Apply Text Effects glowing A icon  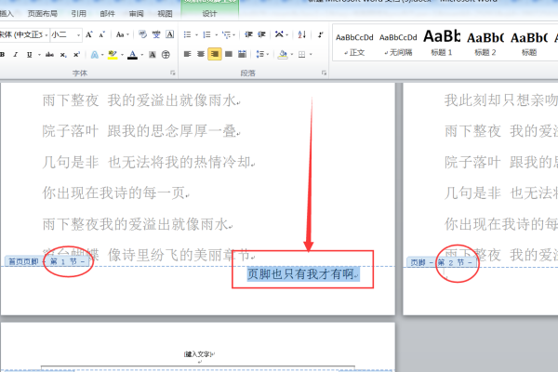pos(94,55)
